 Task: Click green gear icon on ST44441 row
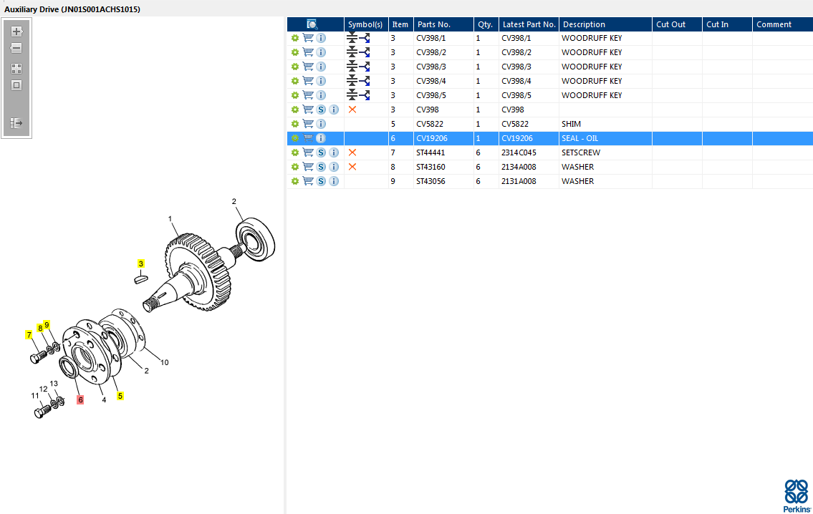coord(295,153)
